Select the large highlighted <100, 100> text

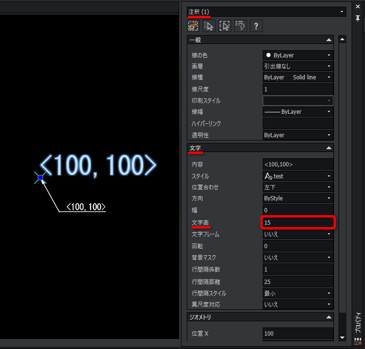point(98,165)
